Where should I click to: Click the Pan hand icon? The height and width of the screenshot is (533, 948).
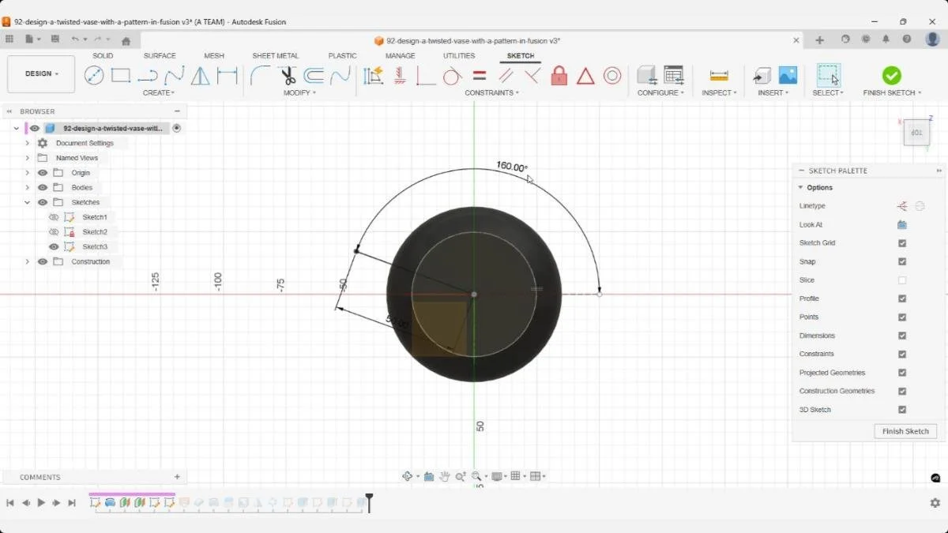pos(445,476)
